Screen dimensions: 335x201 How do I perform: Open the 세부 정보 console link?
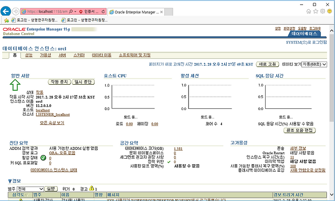(298, 148)
